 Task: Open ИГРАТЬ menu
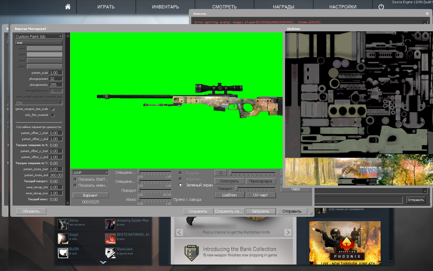[106, 7]
